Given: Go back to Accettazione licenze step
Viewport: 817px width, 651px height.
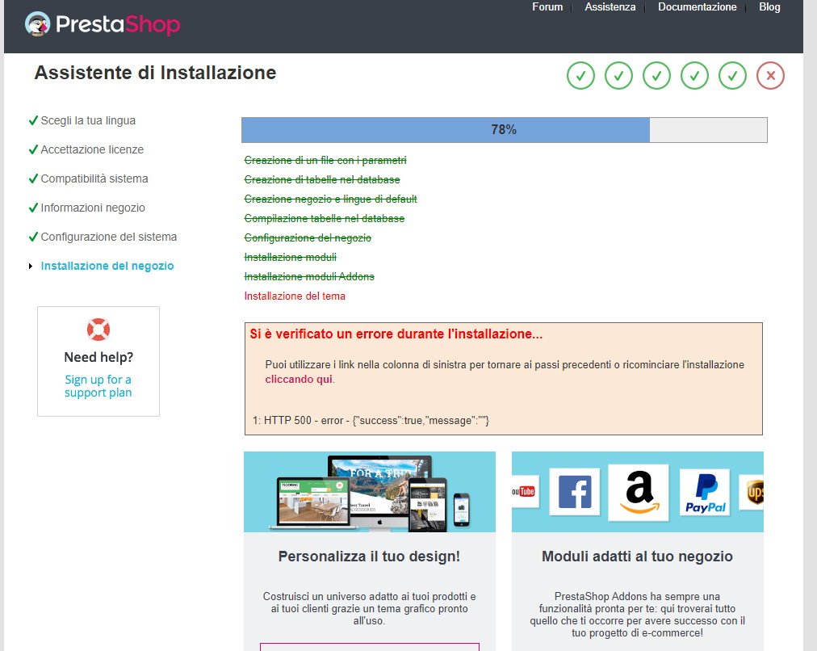Looking at the screenshot, I should click(x=92, y=149).
